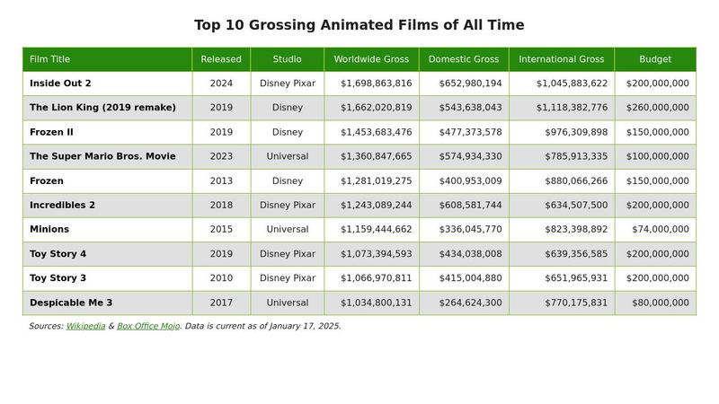Select The Lion King (2019 remake) cell

[x=102, y=108]
